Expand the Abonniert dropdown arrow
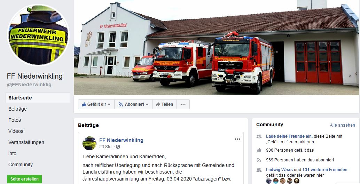 pos(147,104)
